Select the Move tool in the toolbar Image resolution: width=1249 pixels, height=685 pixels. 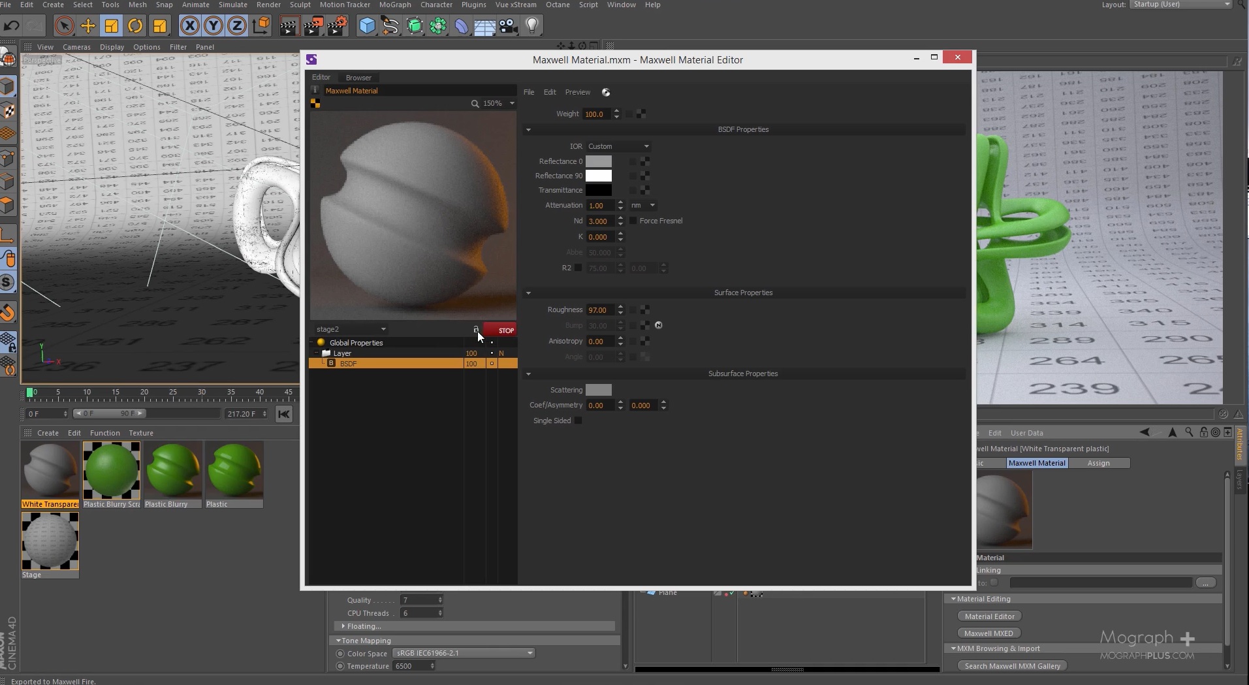(x=87, y=25)
